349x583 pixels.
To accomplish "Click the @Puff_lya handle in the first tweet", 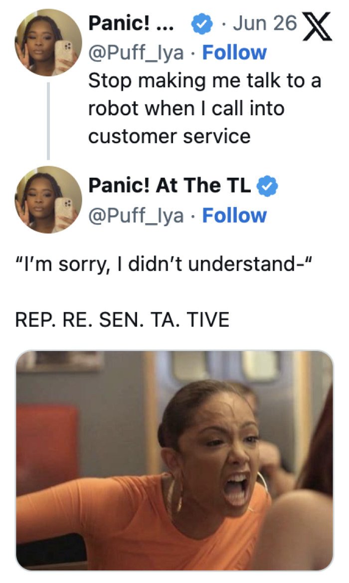I will coord(136,53).
